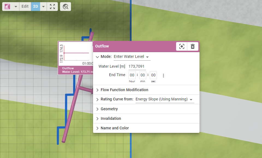Open the view mode dropdown next to 2D

[43, 6]
